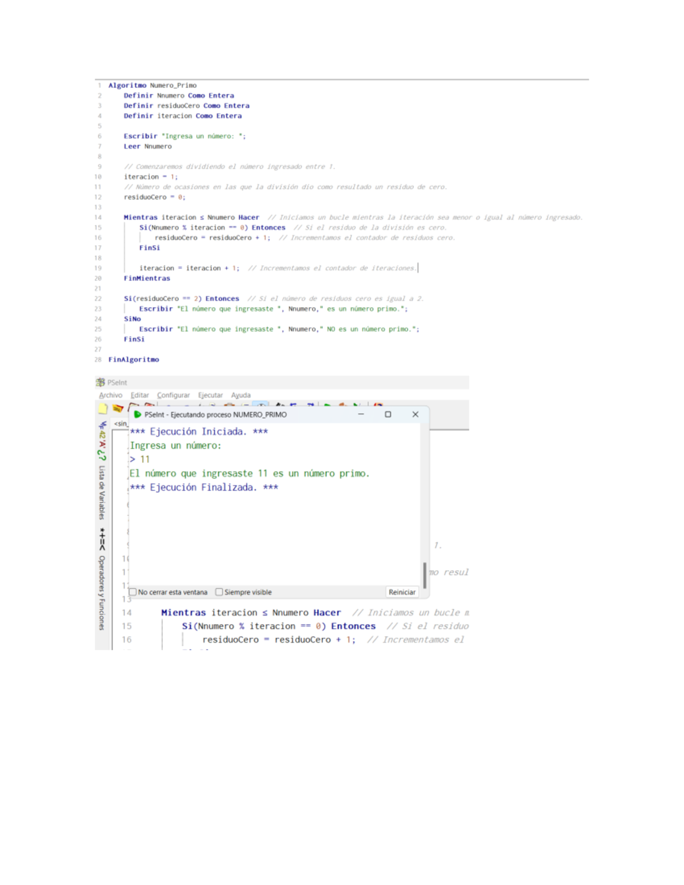
Task: Click the Open file folder icon
Action: [118, 409]
